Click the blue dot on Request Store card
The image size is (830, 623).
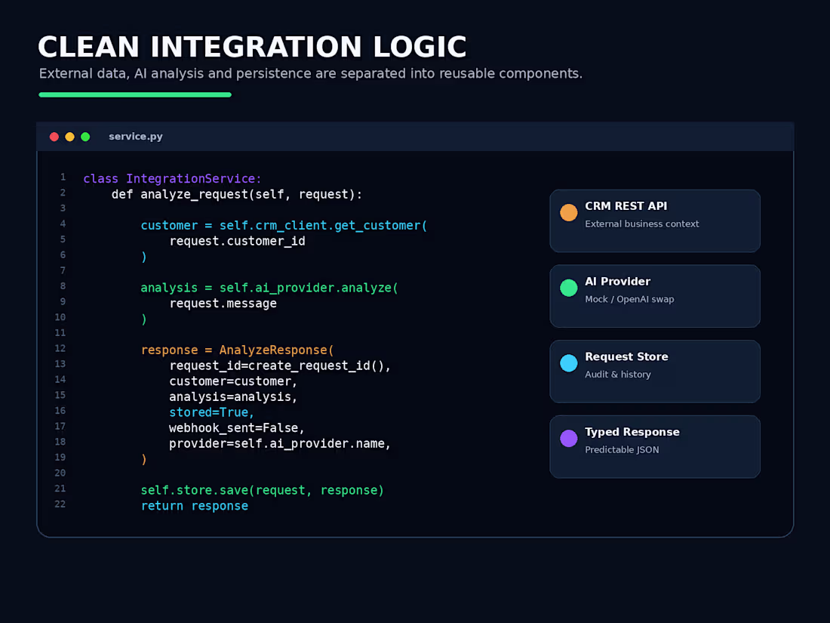coord(568,363)
